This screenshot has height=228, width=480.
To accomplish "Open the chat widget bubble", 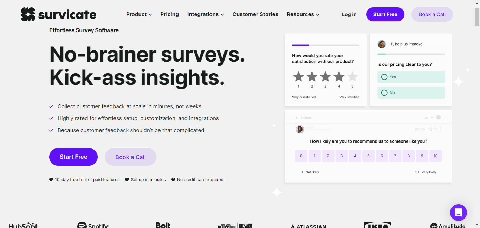I will point(459,213).
